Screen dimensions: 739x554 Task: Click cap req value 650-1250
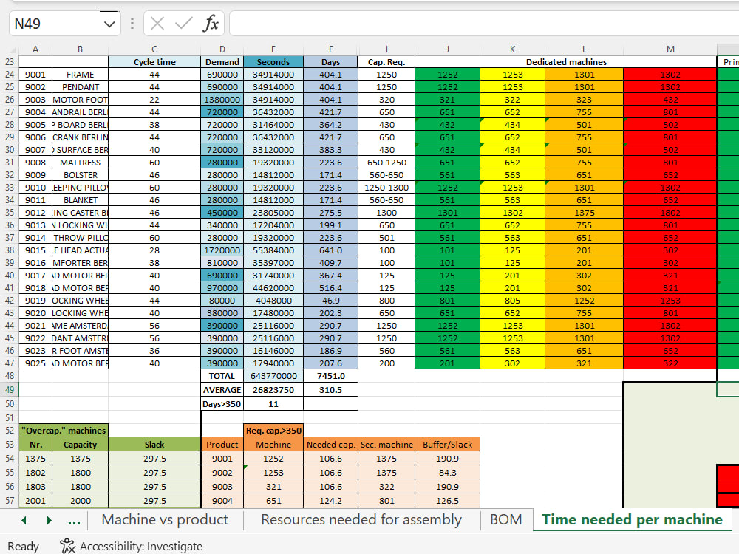point(386,163)
